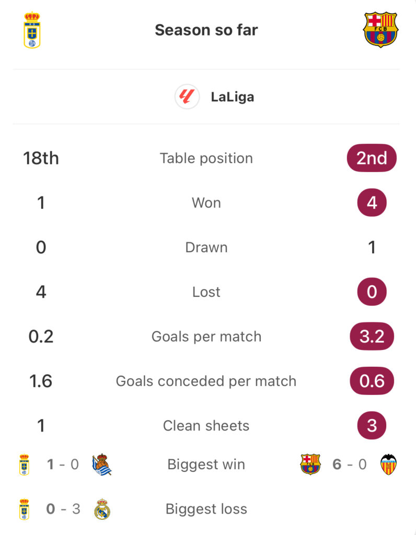The image size is (416, 535).
Task: Click Oviedo crest beside 1 - 0 score
Action: [x=24, y=464]
